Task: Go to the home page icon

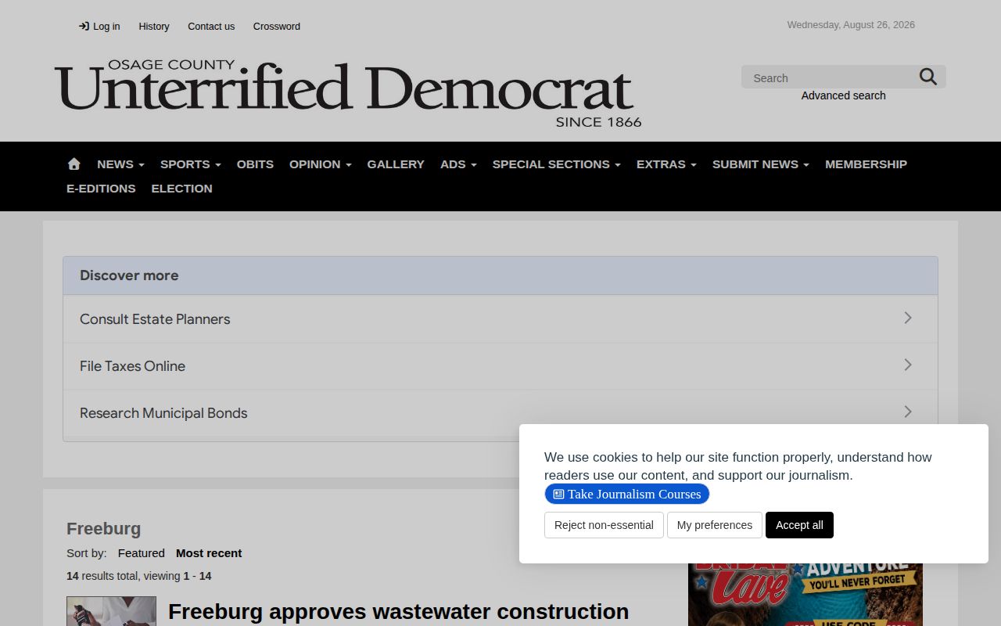Action: coord(74,164)
